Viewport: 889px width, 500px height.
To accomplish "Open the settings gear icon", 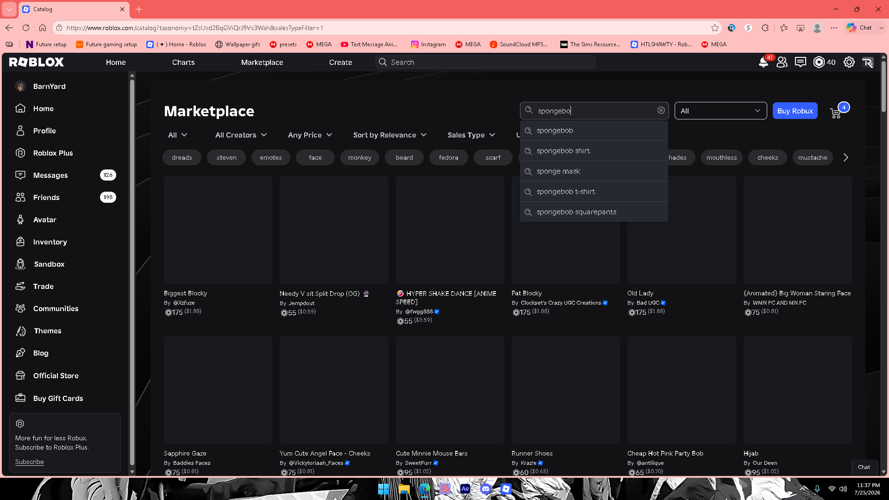I will [849, 62].
